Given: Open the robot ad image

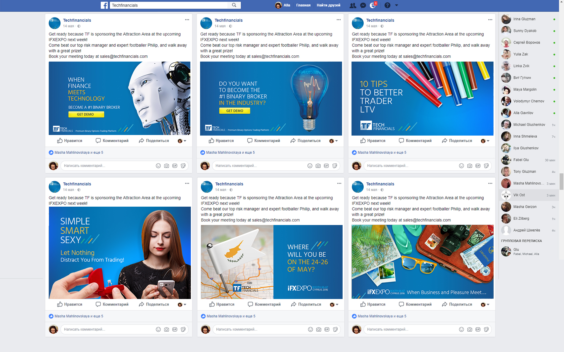Looking at the screenshot, I should coord(119,98).
